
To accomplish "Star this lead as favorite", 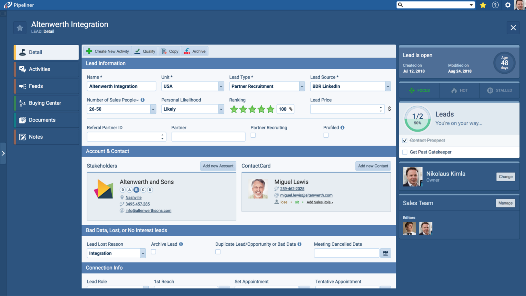I will tap(20, 27).
